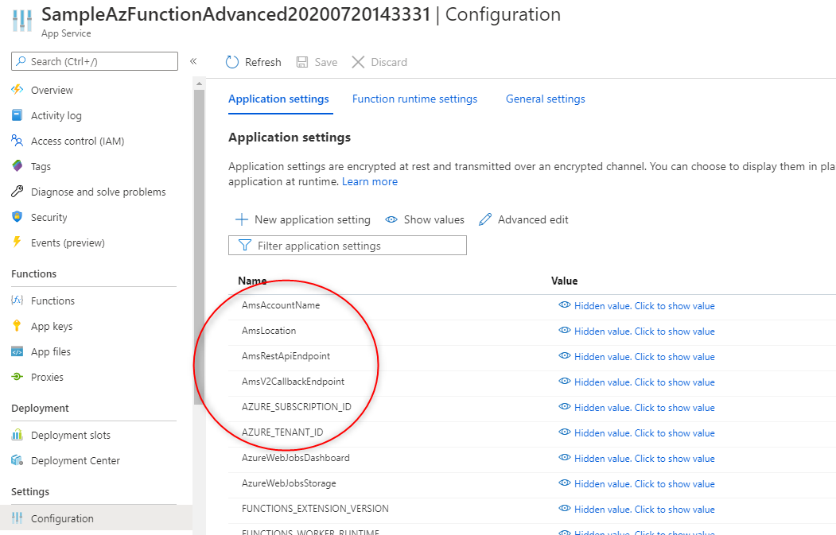Click the sidebar vertical scrollbar thumb
Viewport: 836px width, 535px height.
tap(199, 247)
